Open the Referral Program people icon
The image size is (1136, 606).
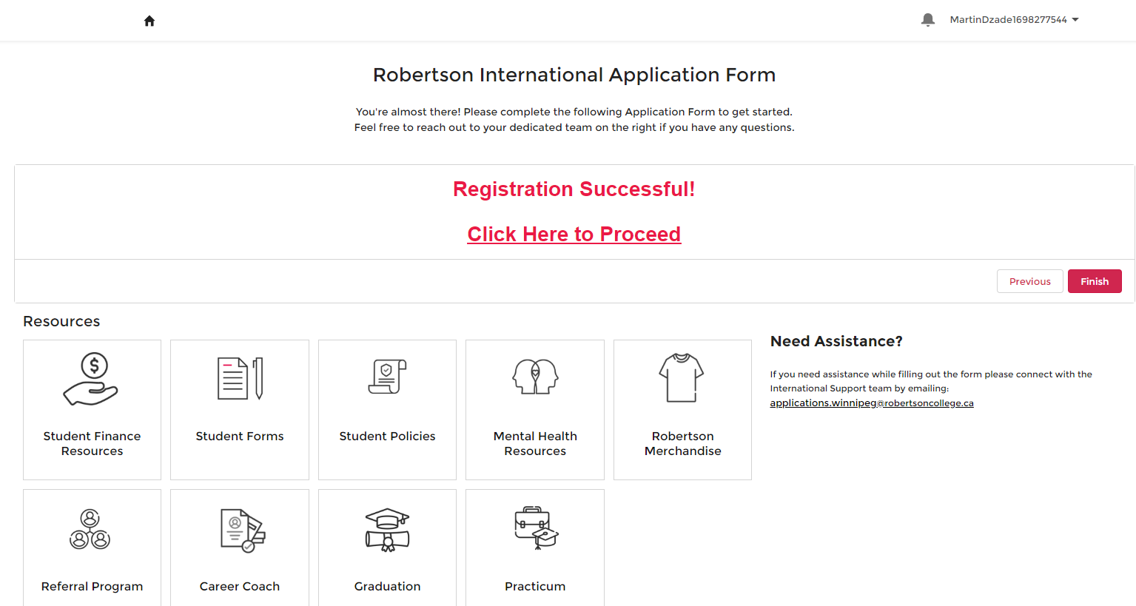click(90, 529)
